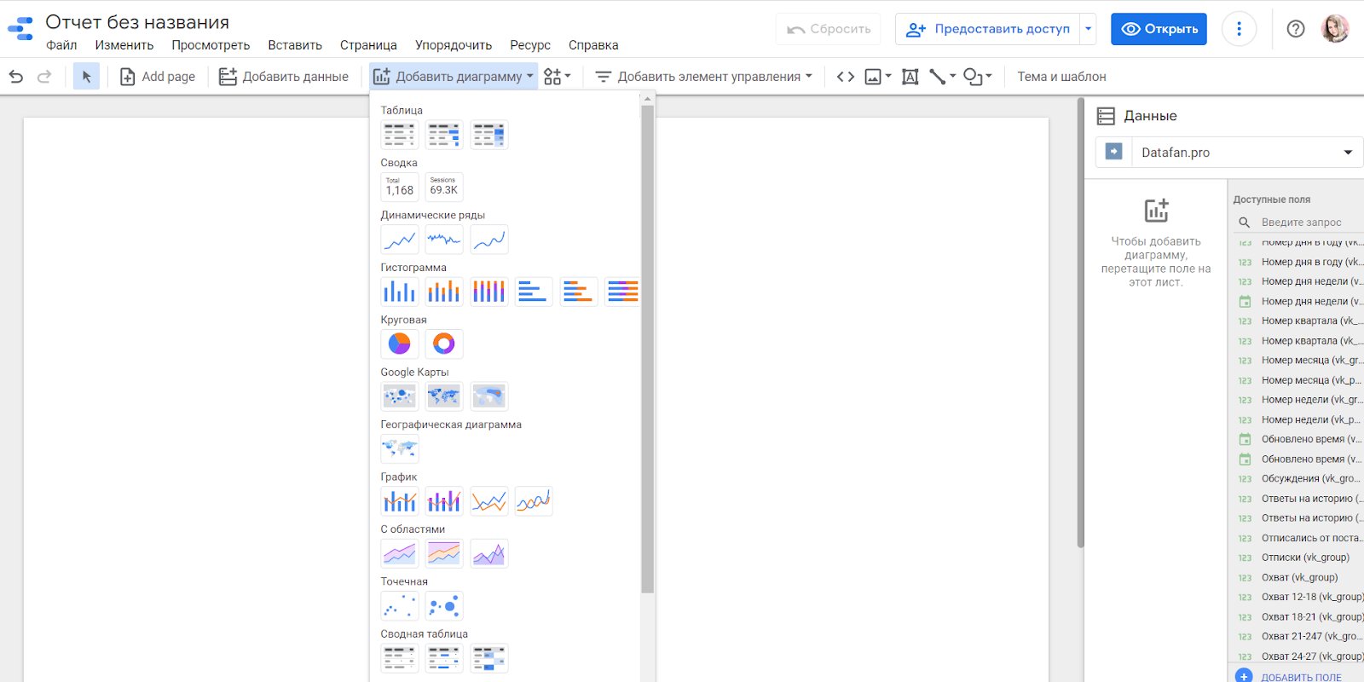The image size is (1364, 682).
Task: Click the field search input box
Action: click(x=1309, y=223)
